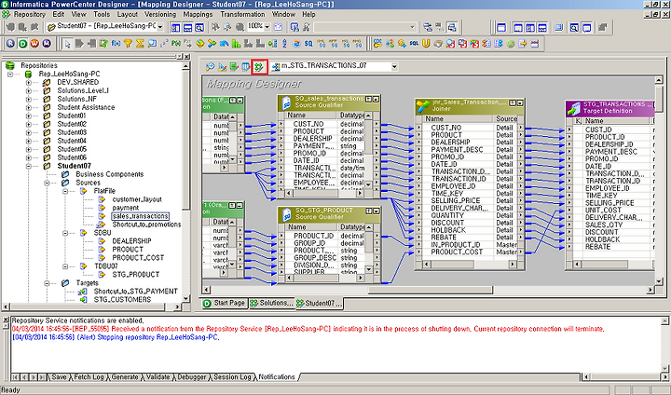Click the pointer selection tool

point(68,44)
